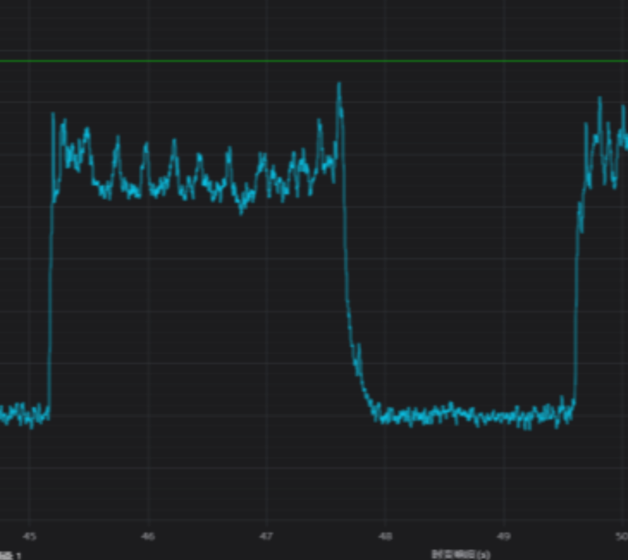Click the first spike at start of first pulse
628x560 pixels.
click(53, 115)
